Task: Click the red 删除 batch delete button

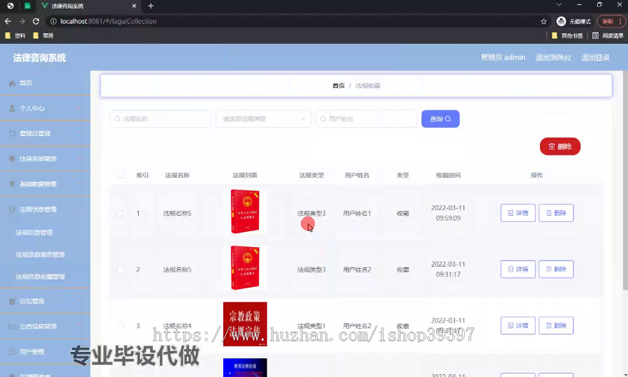Action: click(560, 146)
